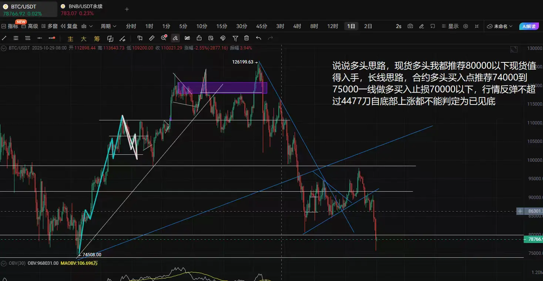543x281 pixels.
Task: Click the candlestick range measure tool
Action: click(187, 38)
